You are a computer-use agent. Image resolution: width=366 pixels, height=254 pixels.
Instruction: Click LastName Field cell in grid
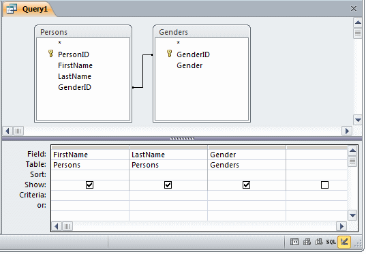click(168, 155)
